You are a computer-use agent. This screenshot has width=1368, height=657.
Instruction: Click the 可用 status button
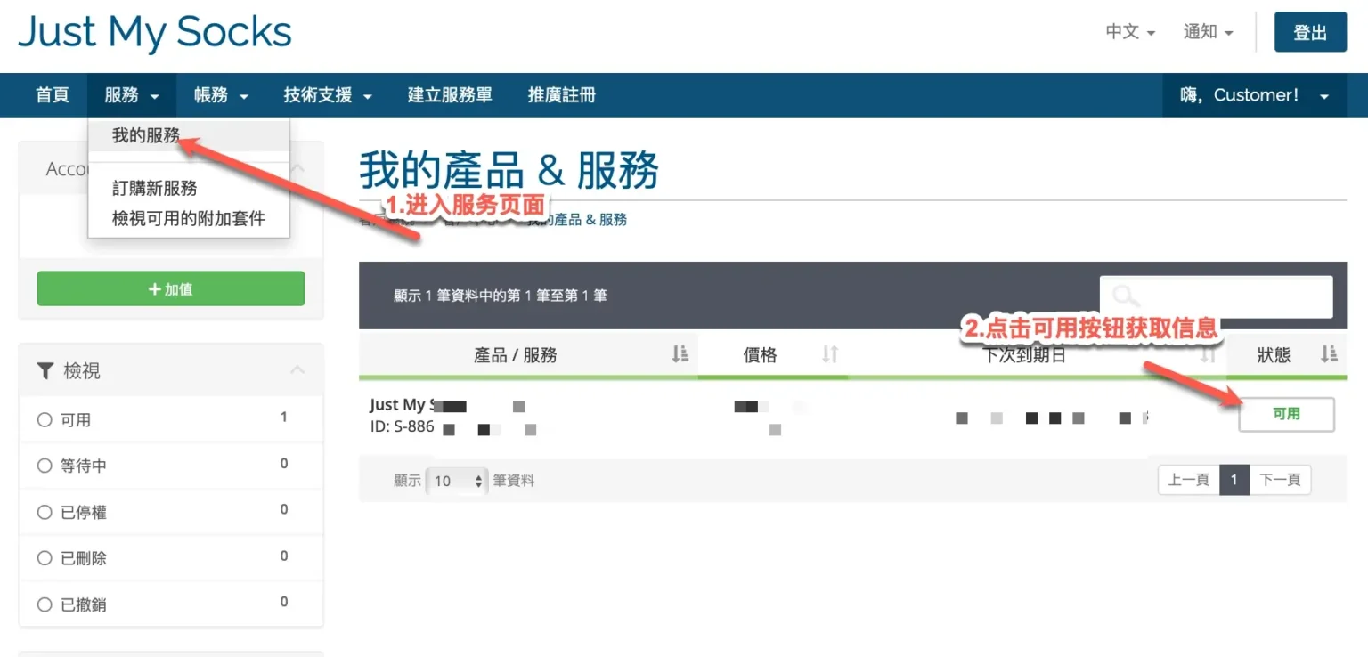tap(1286, 414)
